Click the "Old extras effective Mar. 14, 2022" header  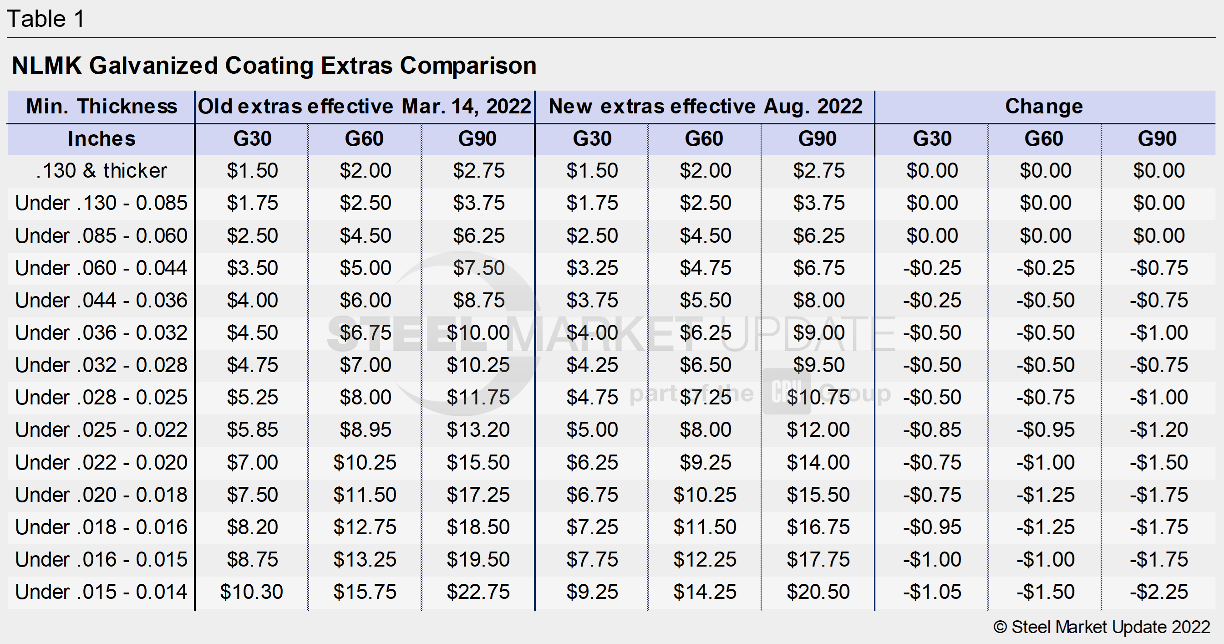(x=365, y=107)
